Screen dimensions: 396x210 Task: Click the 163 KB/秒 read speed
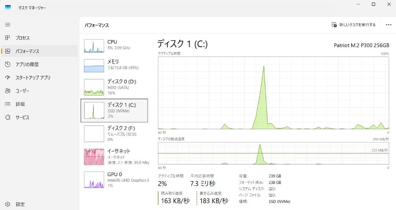175,201
